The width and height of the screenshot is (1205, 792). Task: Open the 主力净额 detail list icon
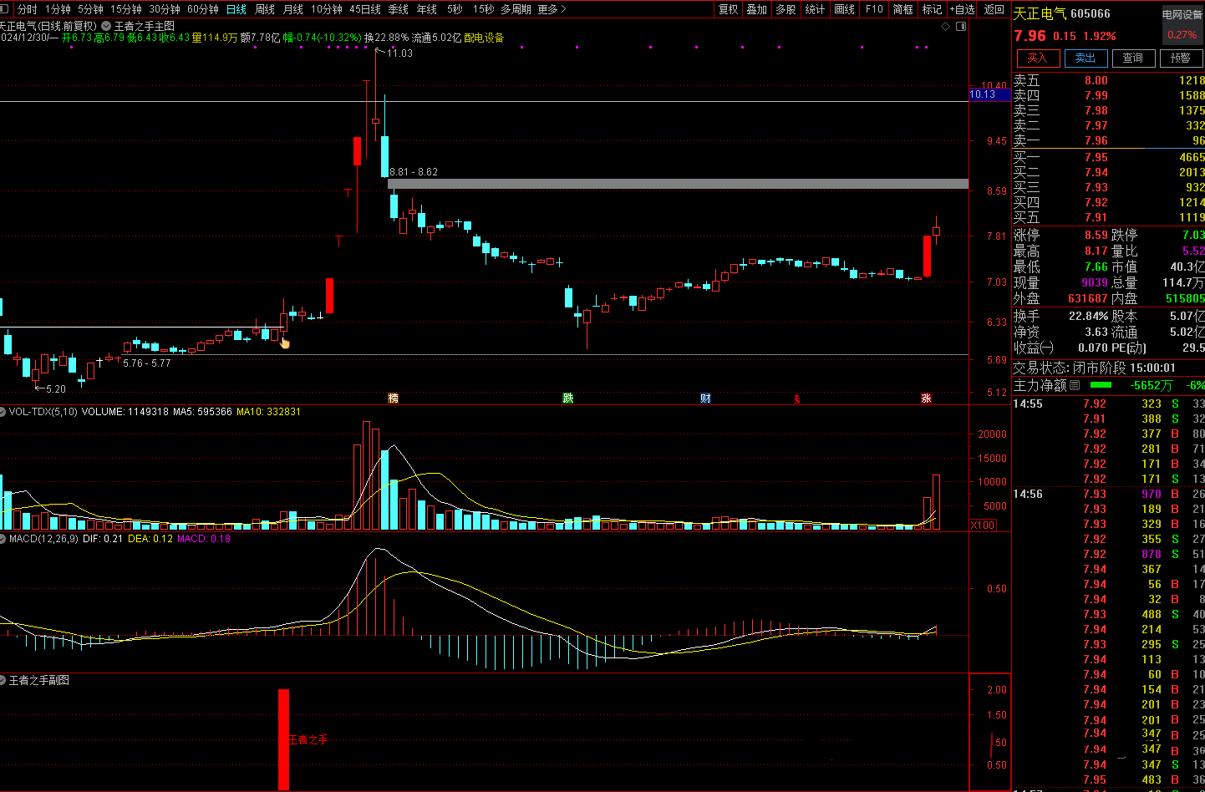point(1075,385)
